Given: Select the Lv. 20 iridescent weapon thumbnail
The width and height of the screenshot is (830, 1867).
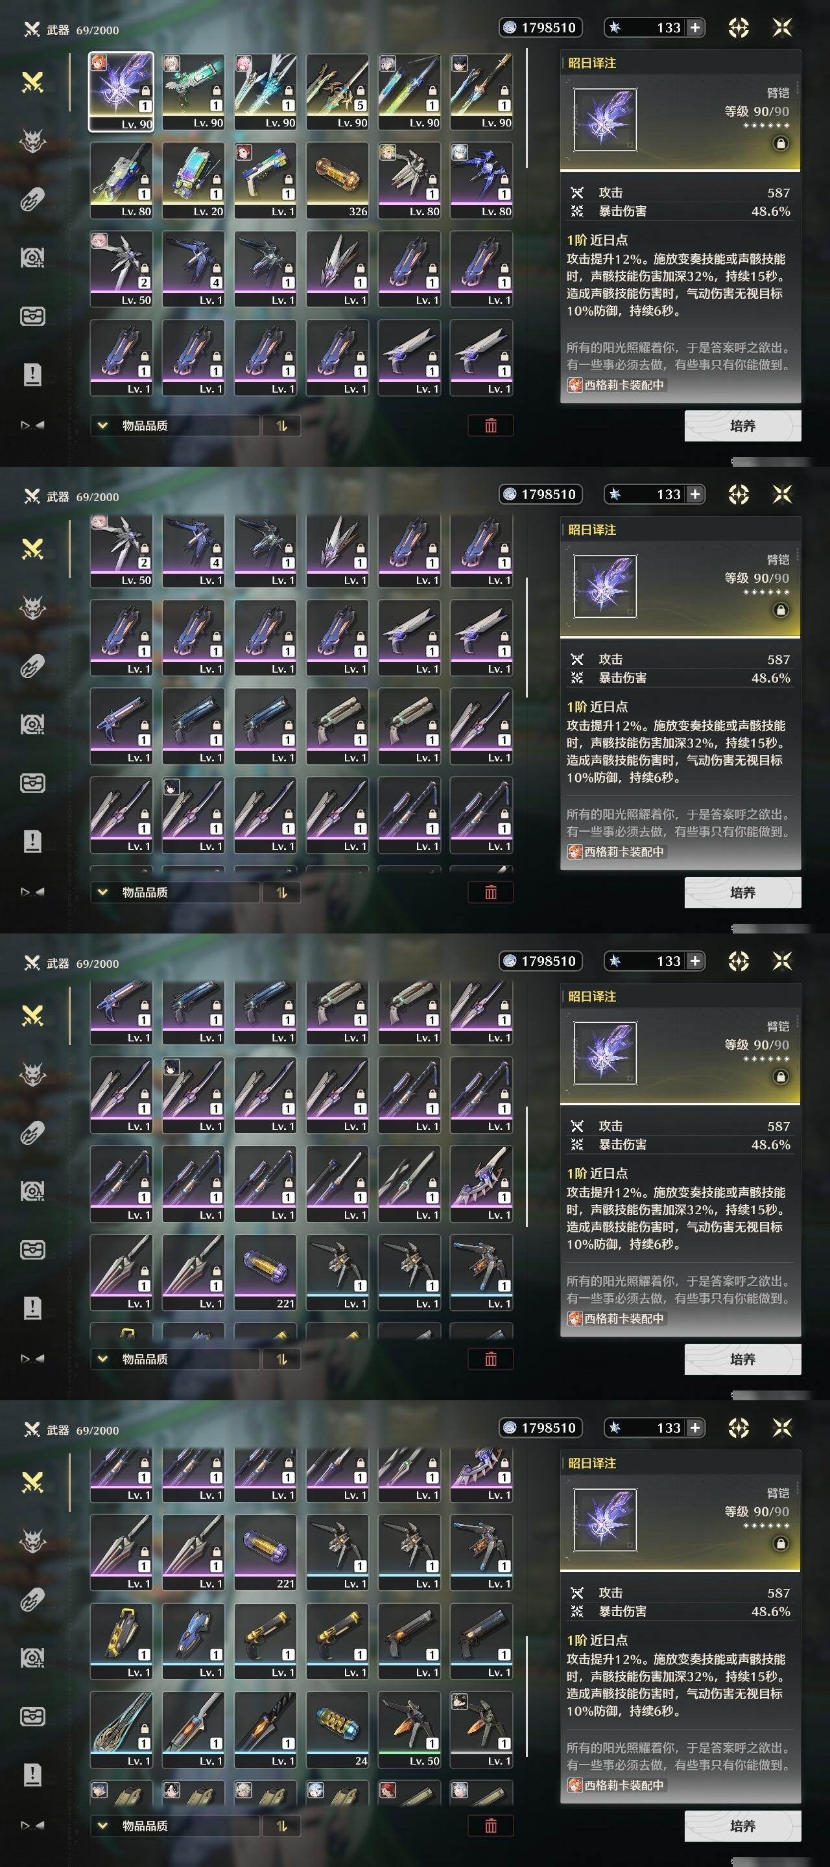Looking at the screenshot, I should click(x=193, y=180).
